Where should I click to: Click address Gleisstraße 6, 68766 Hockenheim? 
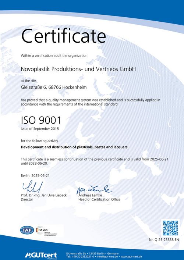tap(54, 87)
